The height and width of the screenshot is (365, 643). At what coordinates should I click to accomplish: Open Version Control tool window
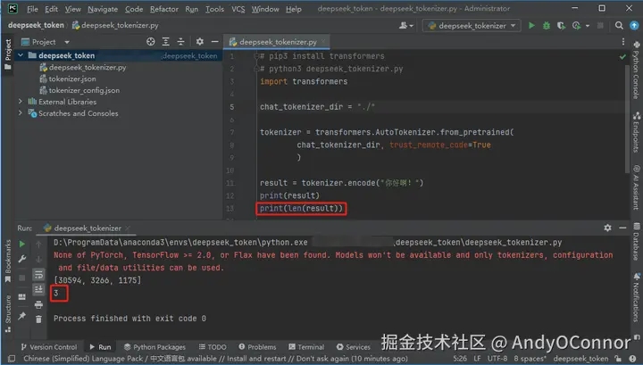click(49, 347)
